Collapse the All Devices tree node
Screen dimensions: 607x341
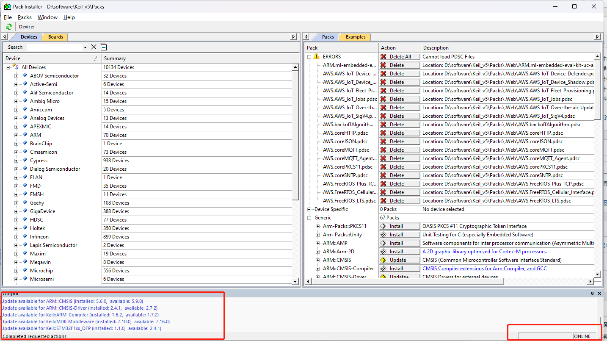8,67
